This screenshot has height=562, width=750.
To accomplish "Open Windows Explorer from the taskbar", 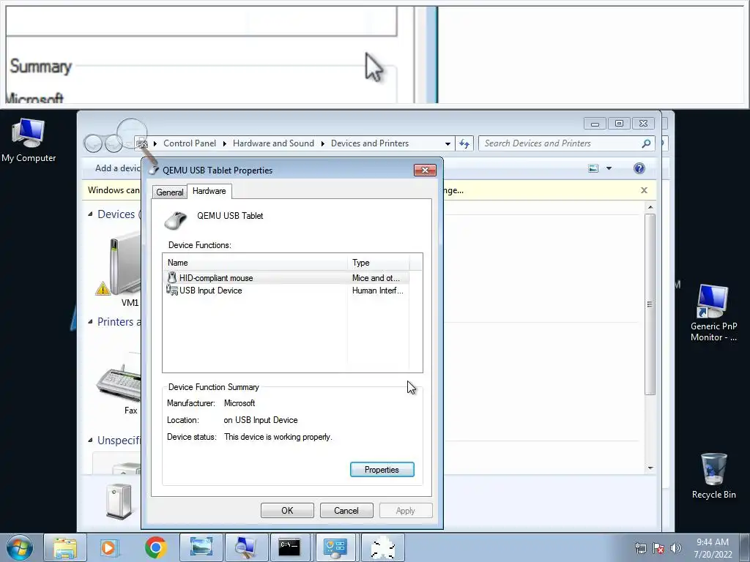I will click(x=65, y=547).
